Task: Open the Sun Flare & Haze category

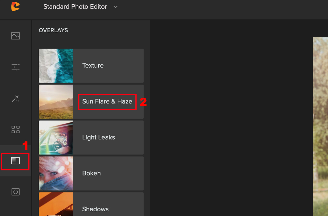Action: click(91, 101)
